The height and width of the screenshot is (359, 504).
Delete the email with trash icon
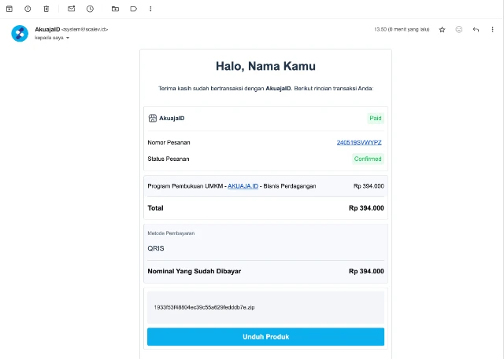(46, 9)
